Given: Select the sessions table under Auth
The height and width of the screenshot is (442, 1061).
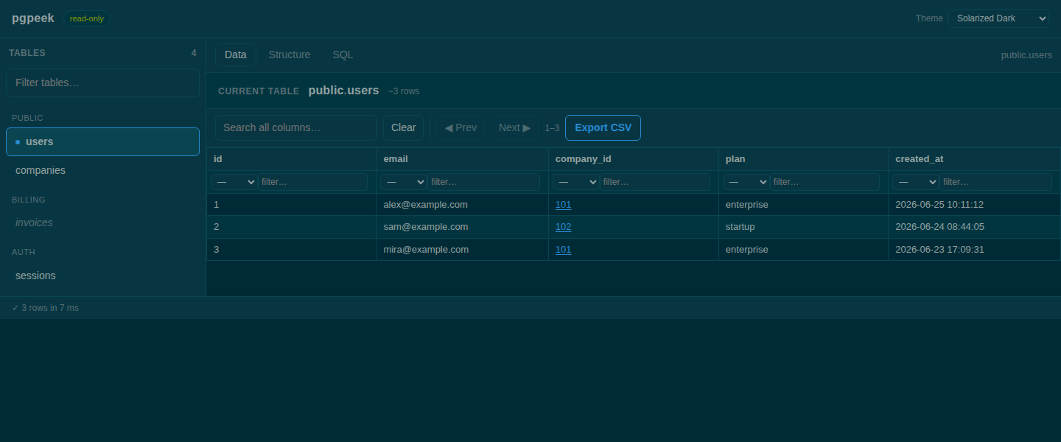Looking at the screenshot, I should (x=102, y=276).
